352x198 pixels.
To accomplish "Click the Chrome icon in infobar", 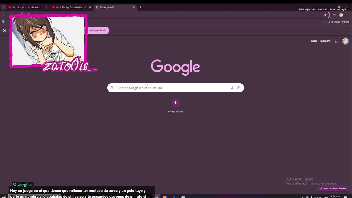I will [x=4, y=31].
